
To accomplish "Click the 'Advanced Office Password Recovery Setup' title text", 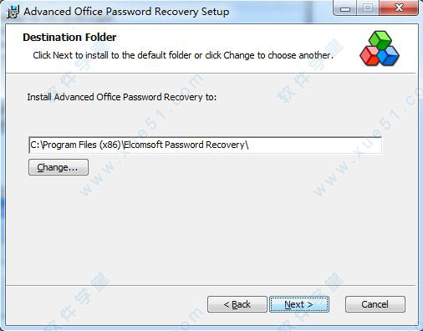I will pyautogui.click(x=126, y=12).
